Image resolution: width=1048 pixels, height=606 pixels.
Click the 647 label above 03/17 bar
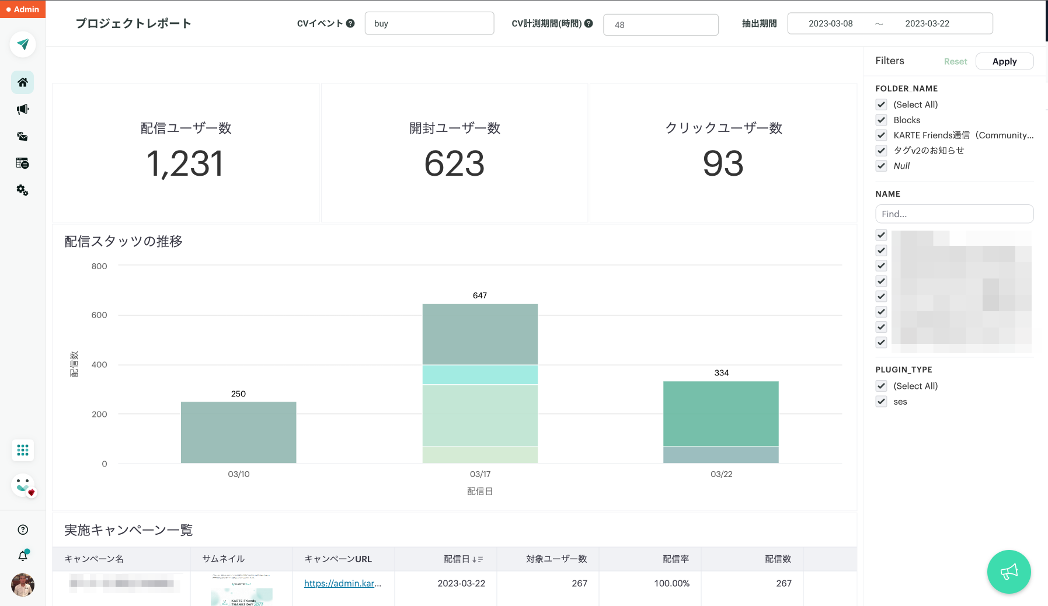[x=480, y=295]
